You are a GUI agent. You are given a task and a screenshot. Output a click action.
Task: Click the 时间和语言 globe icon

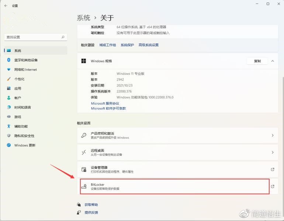9,107
